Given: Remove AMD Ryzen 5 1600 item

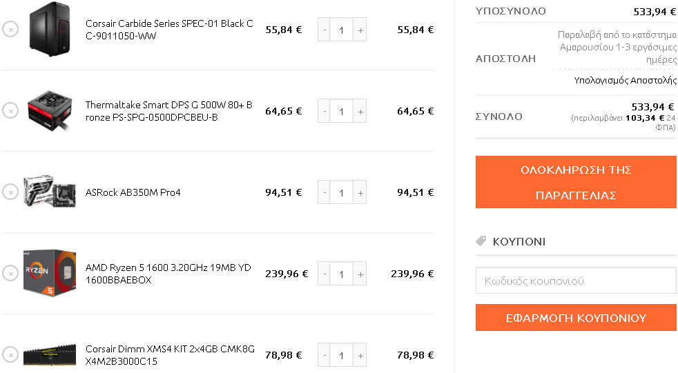Looking at the screenshot, I should 10,273.
